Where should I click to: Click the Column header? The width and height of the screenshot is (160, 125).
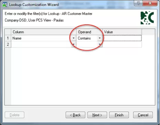pos(44,32)
